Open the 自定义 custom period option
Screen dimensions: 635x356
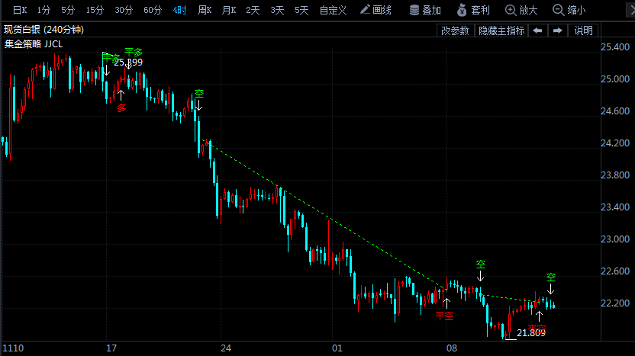click(x=333, y=10)
